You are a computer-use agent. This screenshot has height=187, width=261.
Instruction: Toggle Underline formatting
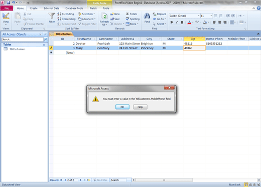(x=182, y=22)
